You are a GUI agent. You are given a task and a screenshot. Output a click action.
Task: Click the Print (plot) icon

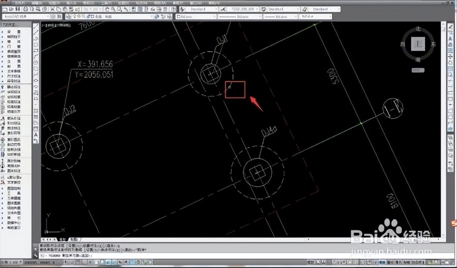click(26, 9)
